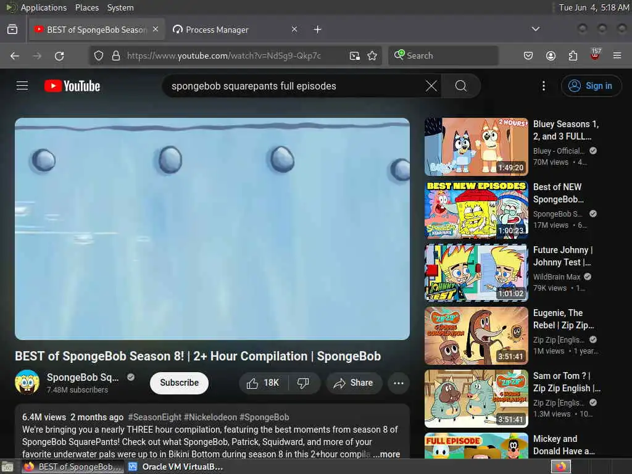Open Pocket save icon in toolbar

point(528,56)
